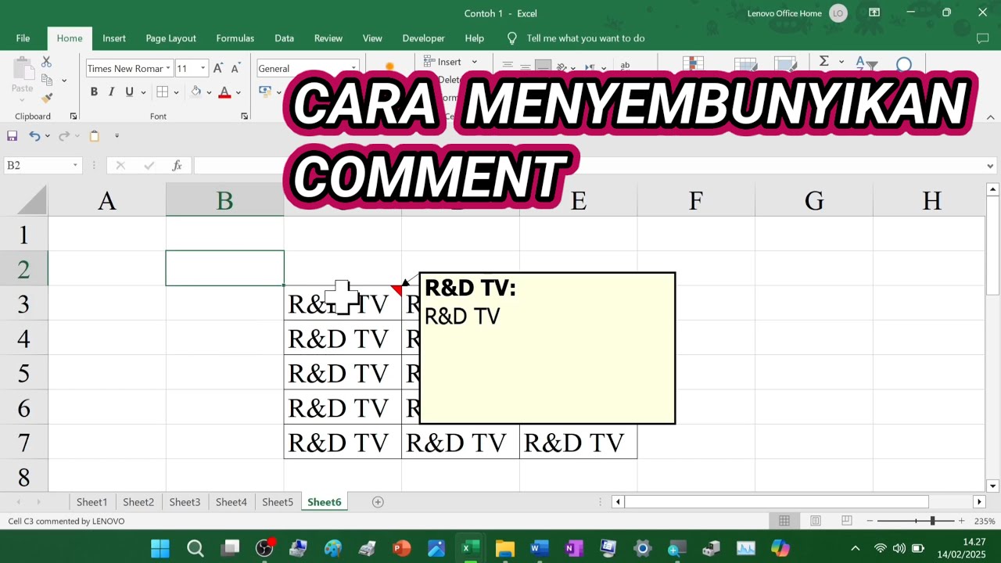
Task: Click the Redo arrow
Action: click(64, 135)
